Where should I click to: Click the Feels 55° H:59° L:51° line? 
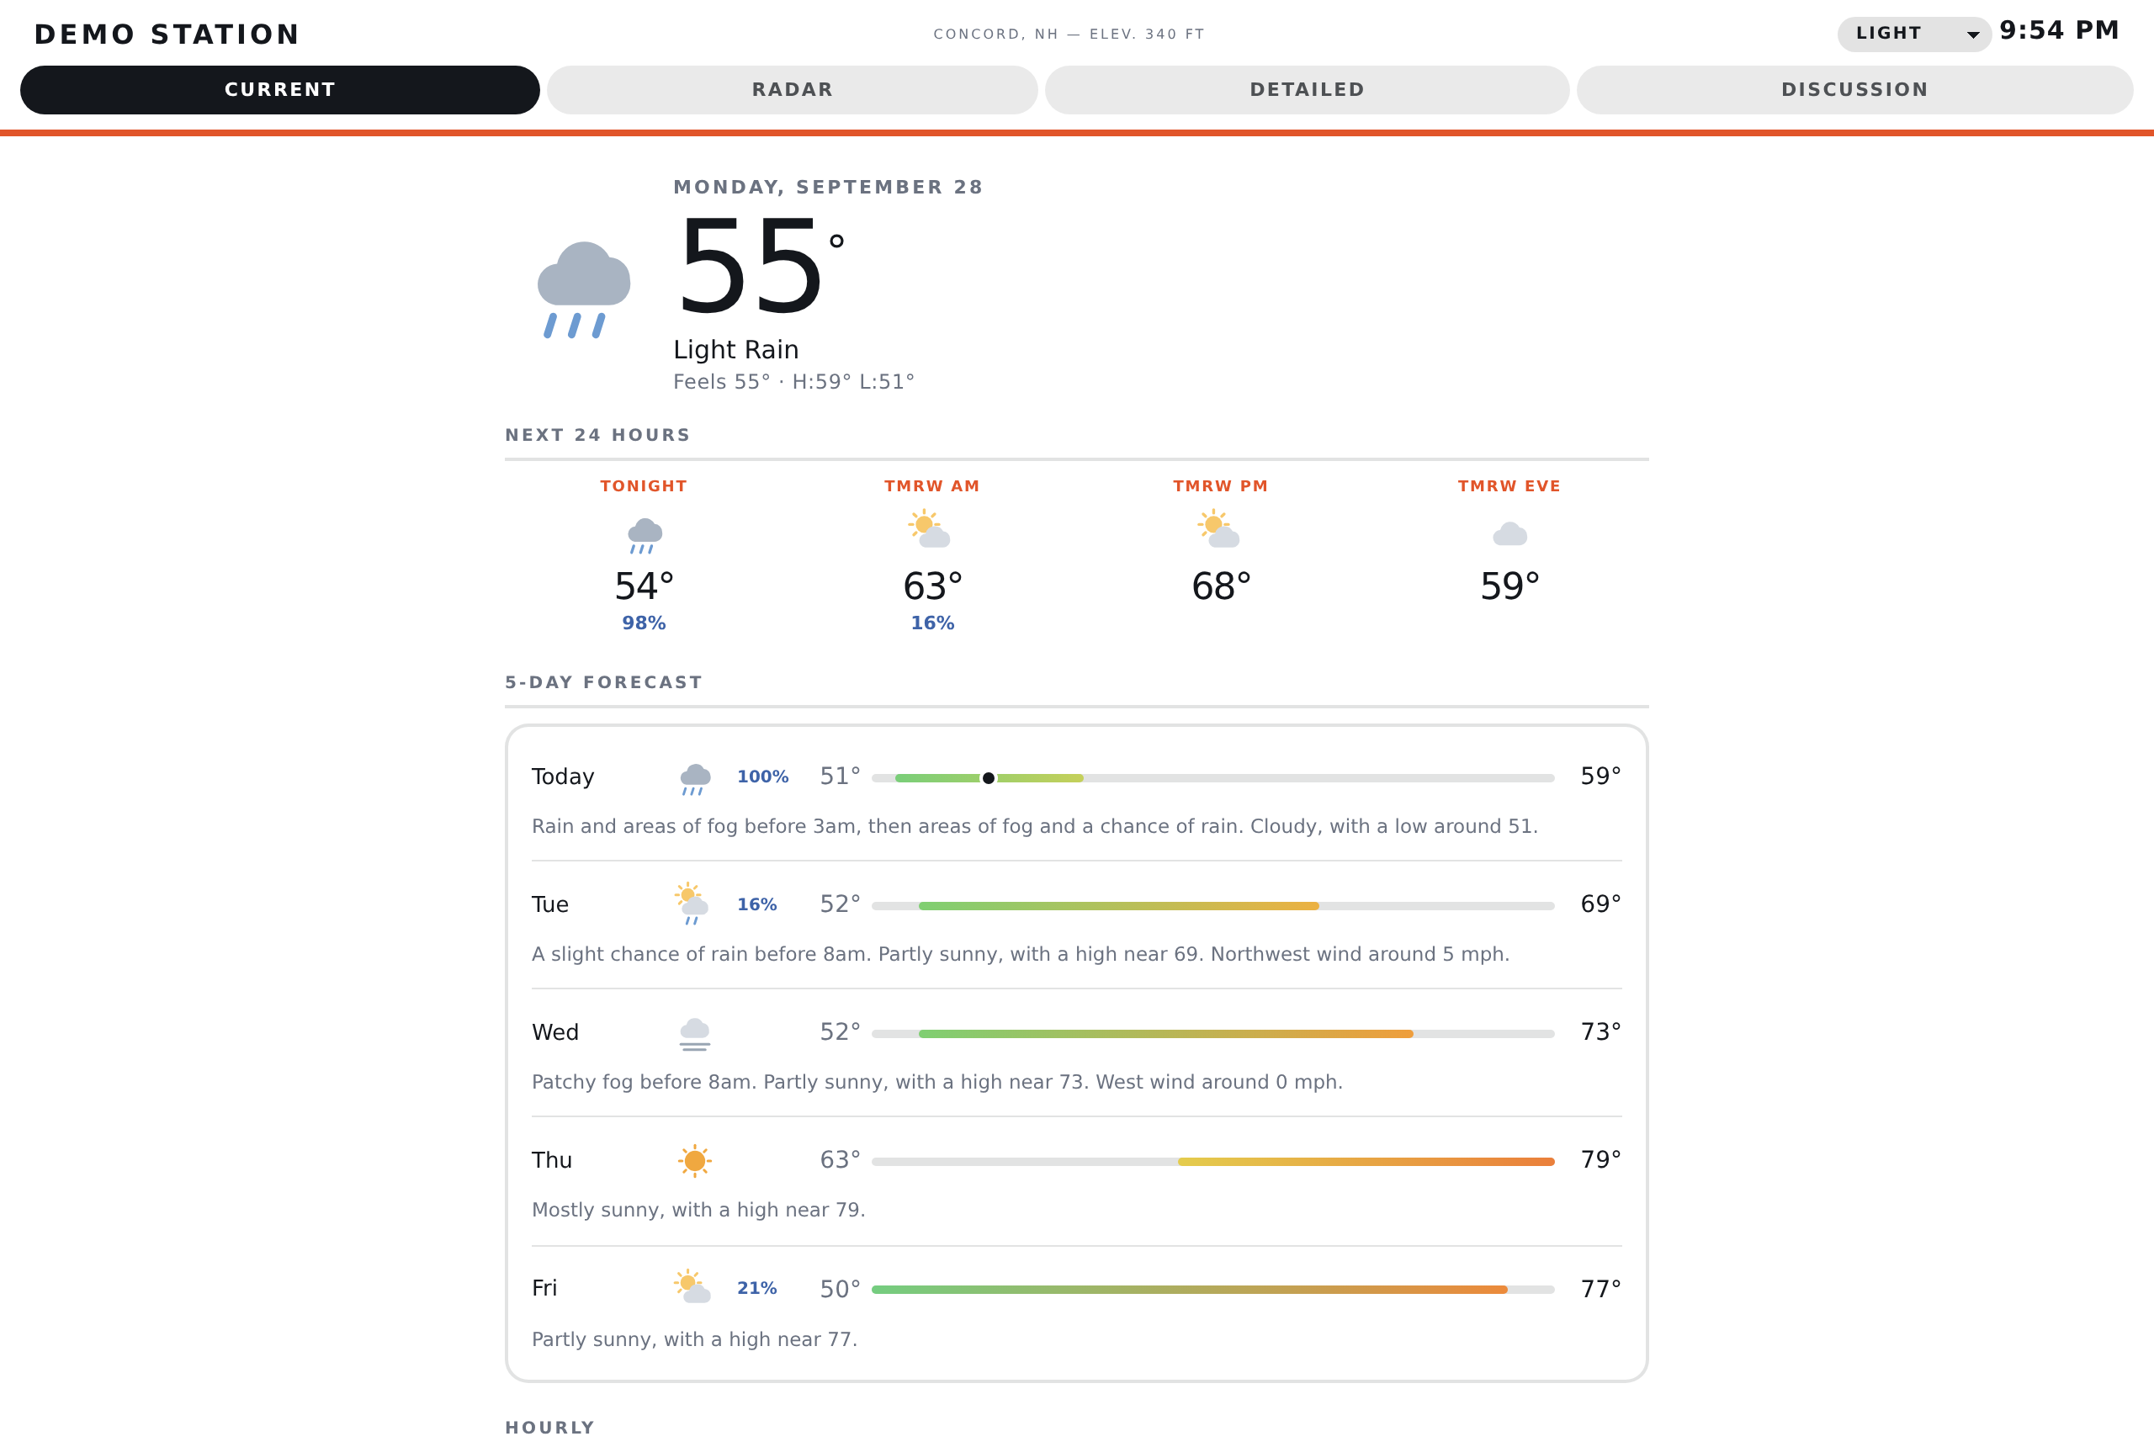[x=793, y=382]
